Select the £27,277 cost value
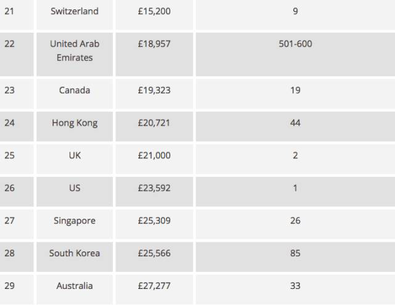395x305 pixels. (154, 286)
